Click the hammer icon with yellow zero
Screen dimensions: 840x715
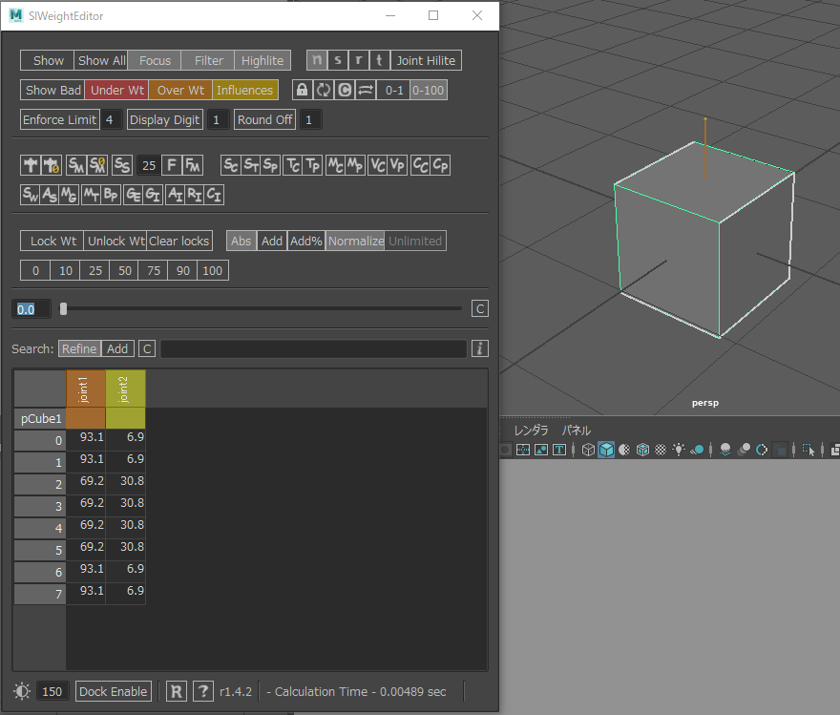[52, 165]
